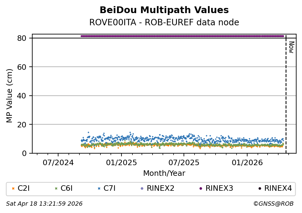The height and width of the screenshot is (213, 302).
Task: Click the purple RINEX3 bar atop chart
Action: (183, 36)
